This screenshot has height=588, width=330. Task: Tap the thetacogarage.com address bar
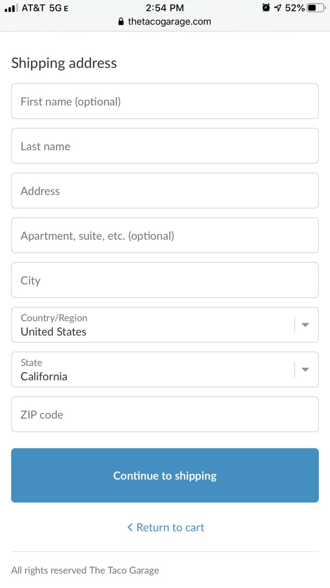click(x=165, y=22)
